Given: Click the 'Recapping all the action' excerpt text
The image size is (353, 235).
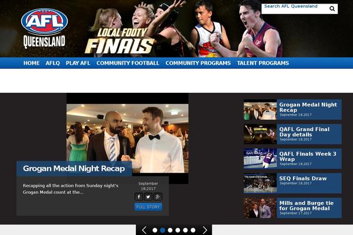Looking at the screenshot, I should click(71, 189).
